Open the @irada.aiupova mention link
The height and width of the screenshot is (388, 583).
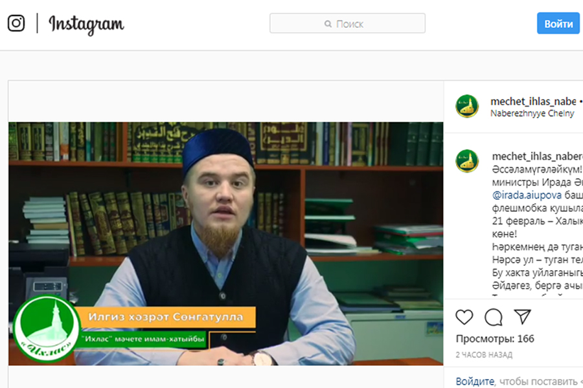pos(527,195)
